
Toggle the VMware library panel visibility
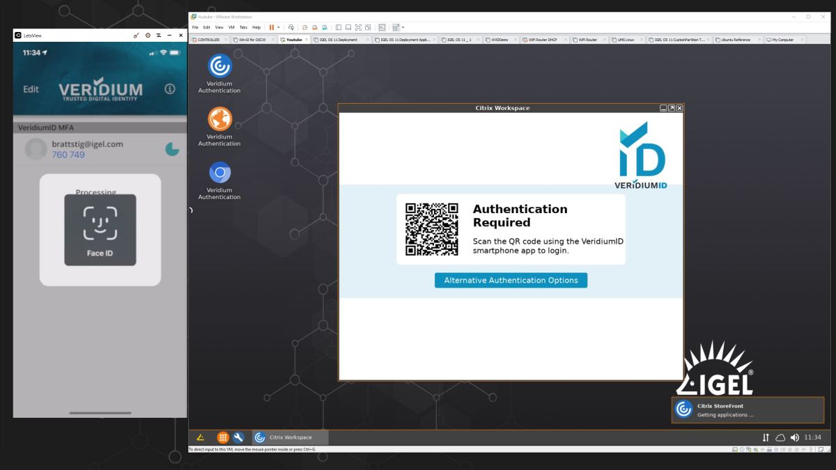point(339,26)
